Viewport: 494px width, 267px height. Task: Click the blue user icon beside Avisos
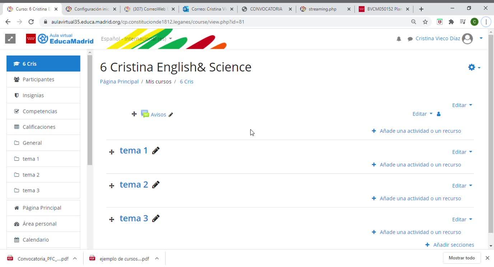[439, 114]
